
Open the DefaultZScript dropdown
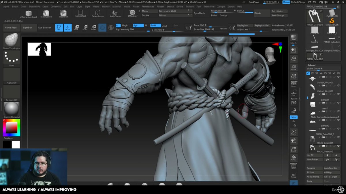point(298,2)
